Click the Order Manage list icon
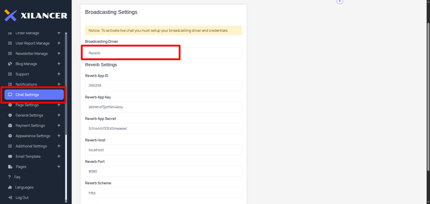The height and width of the screenshot is (204, 430). 10,33
